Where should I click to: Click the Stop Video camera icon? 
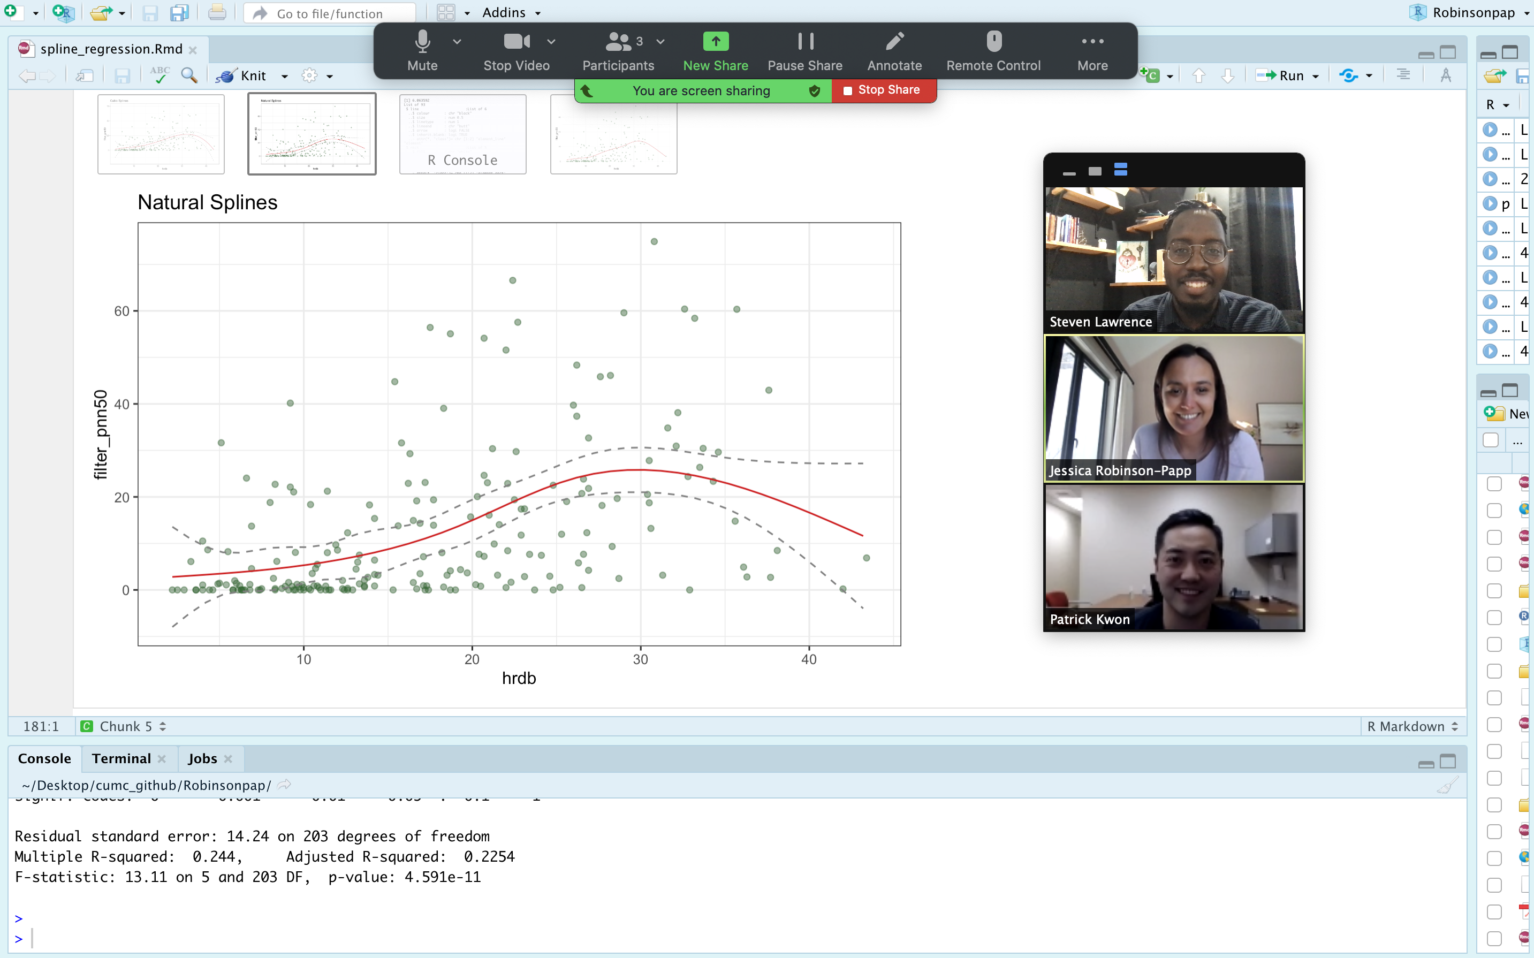(516, 42)
